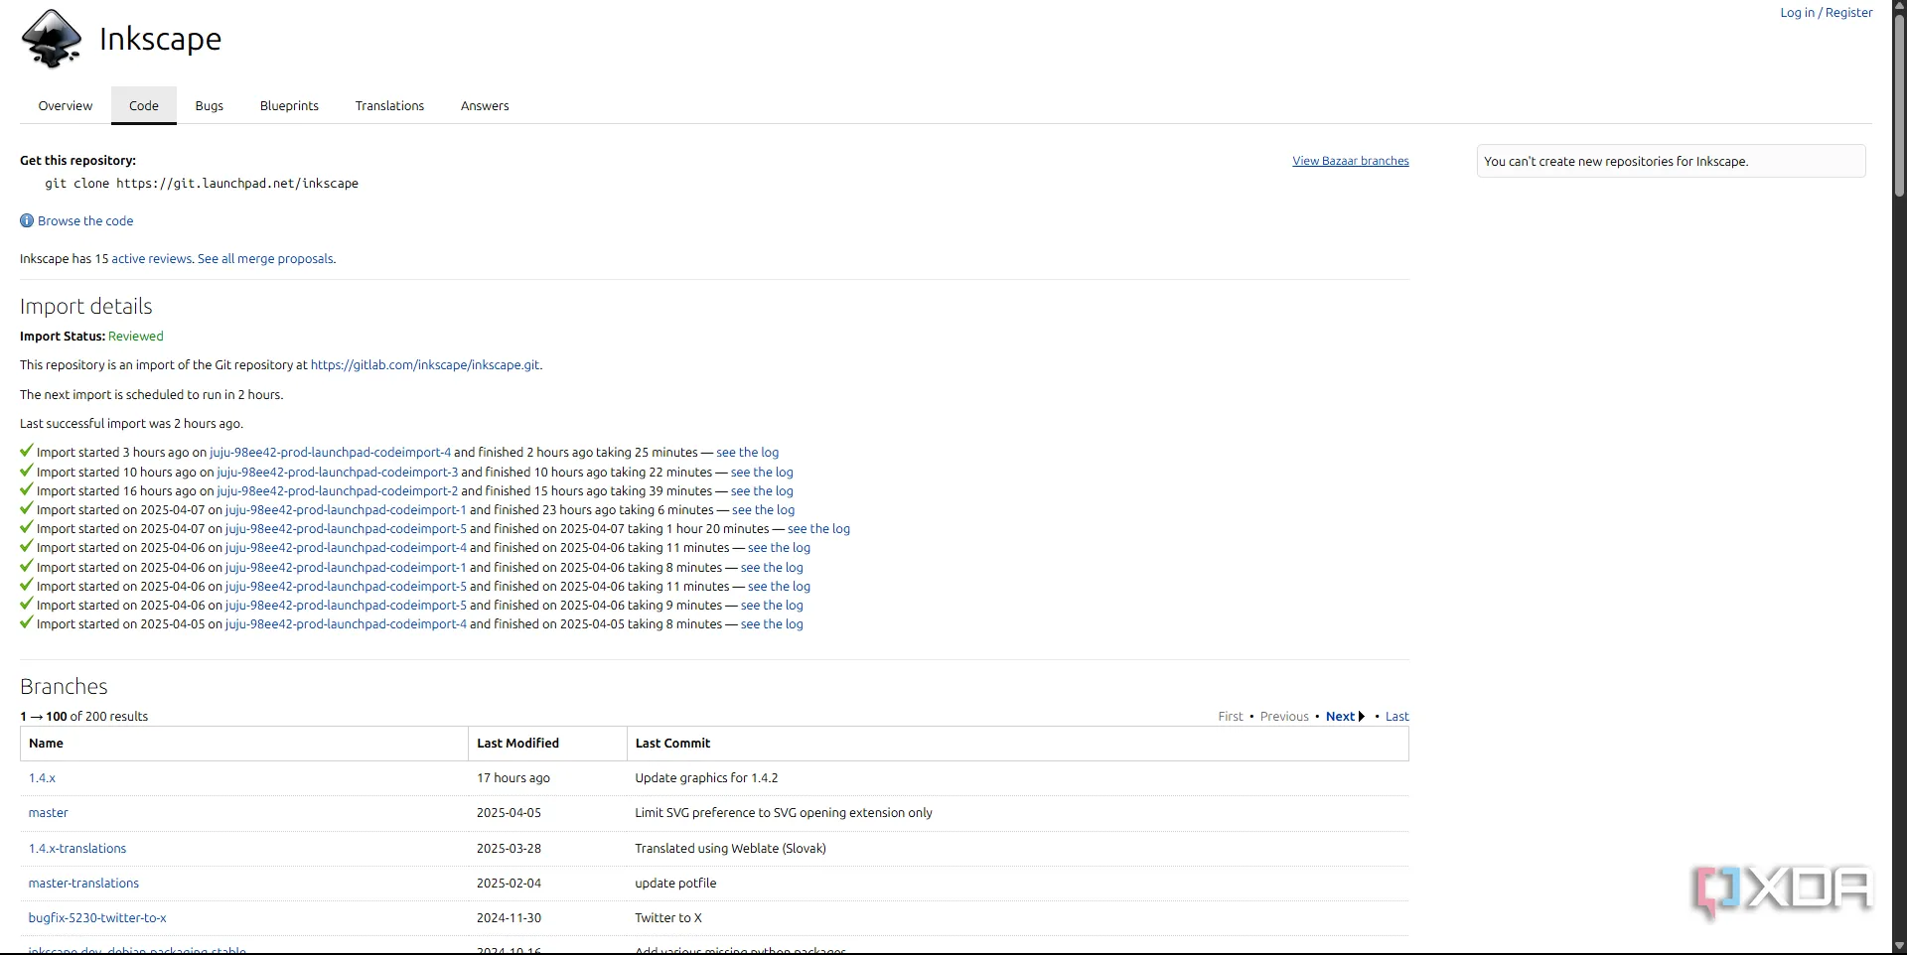The height and width of the screenshot is (955, 1907).
Task: Switch to the Bugs tab
Action: (x=210, y=106)
